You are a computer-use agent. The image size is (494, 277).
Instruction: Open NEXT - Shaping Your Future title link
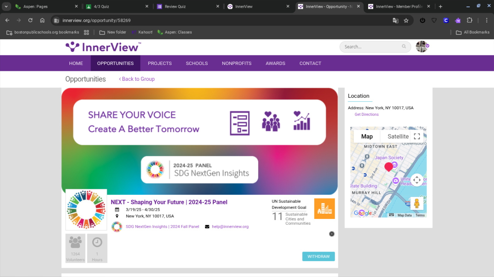pyautogui.click(x=169, y=202)
